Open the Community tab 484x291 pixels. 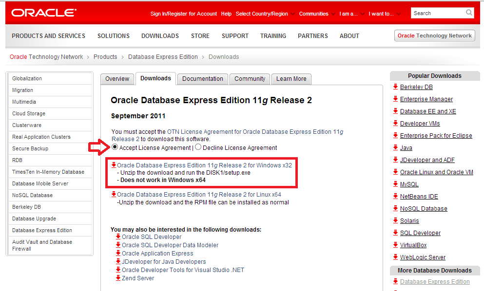(250, 78)
